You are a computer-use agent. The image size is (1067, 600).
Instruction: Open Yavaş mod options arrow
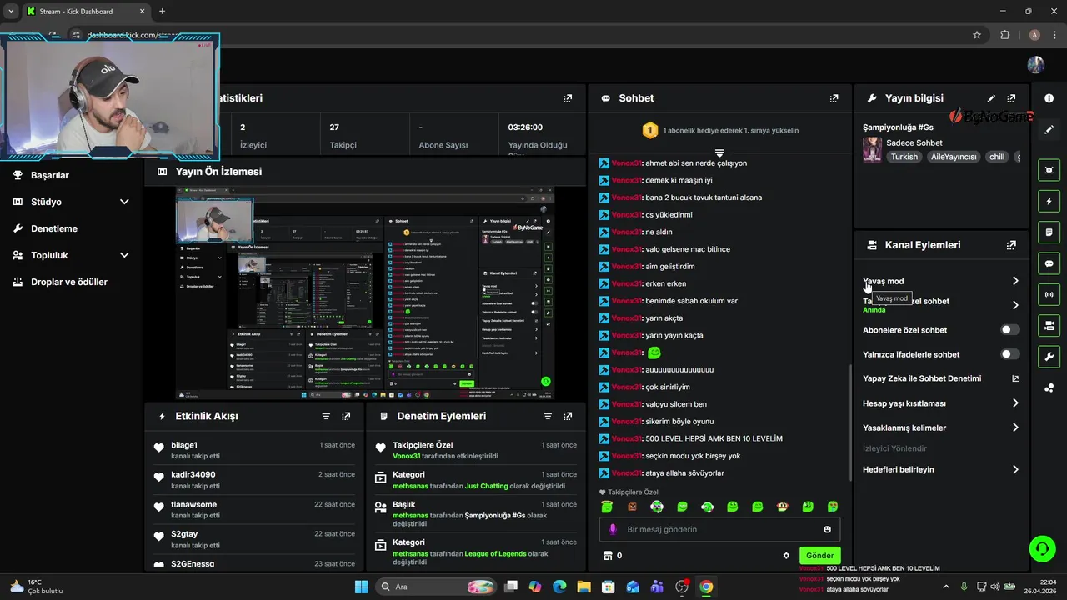coord(1015,281)
